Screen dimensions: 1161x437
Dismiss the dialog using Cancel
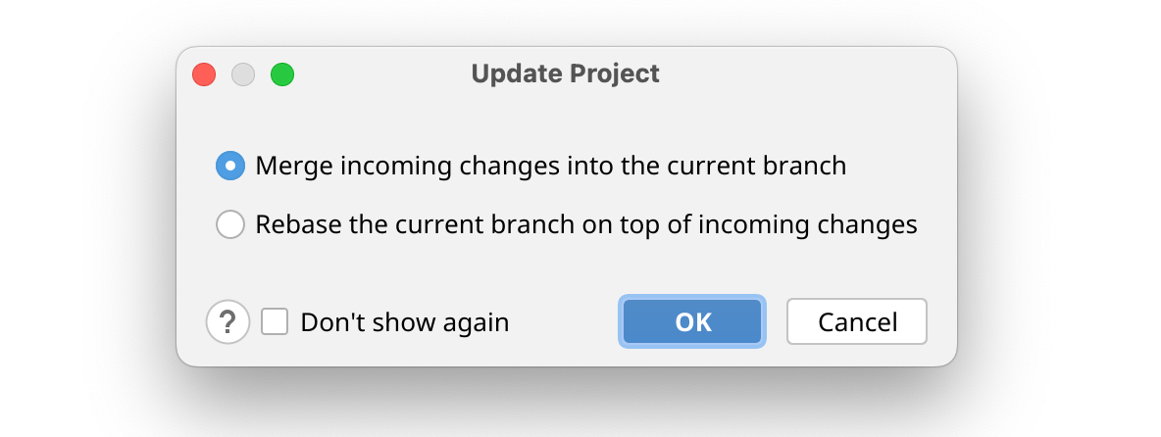(x=857, y=321)
